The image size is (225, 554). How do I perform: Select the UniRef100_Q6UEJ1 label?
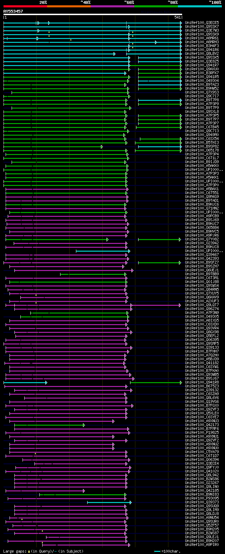tap(202, 270)
